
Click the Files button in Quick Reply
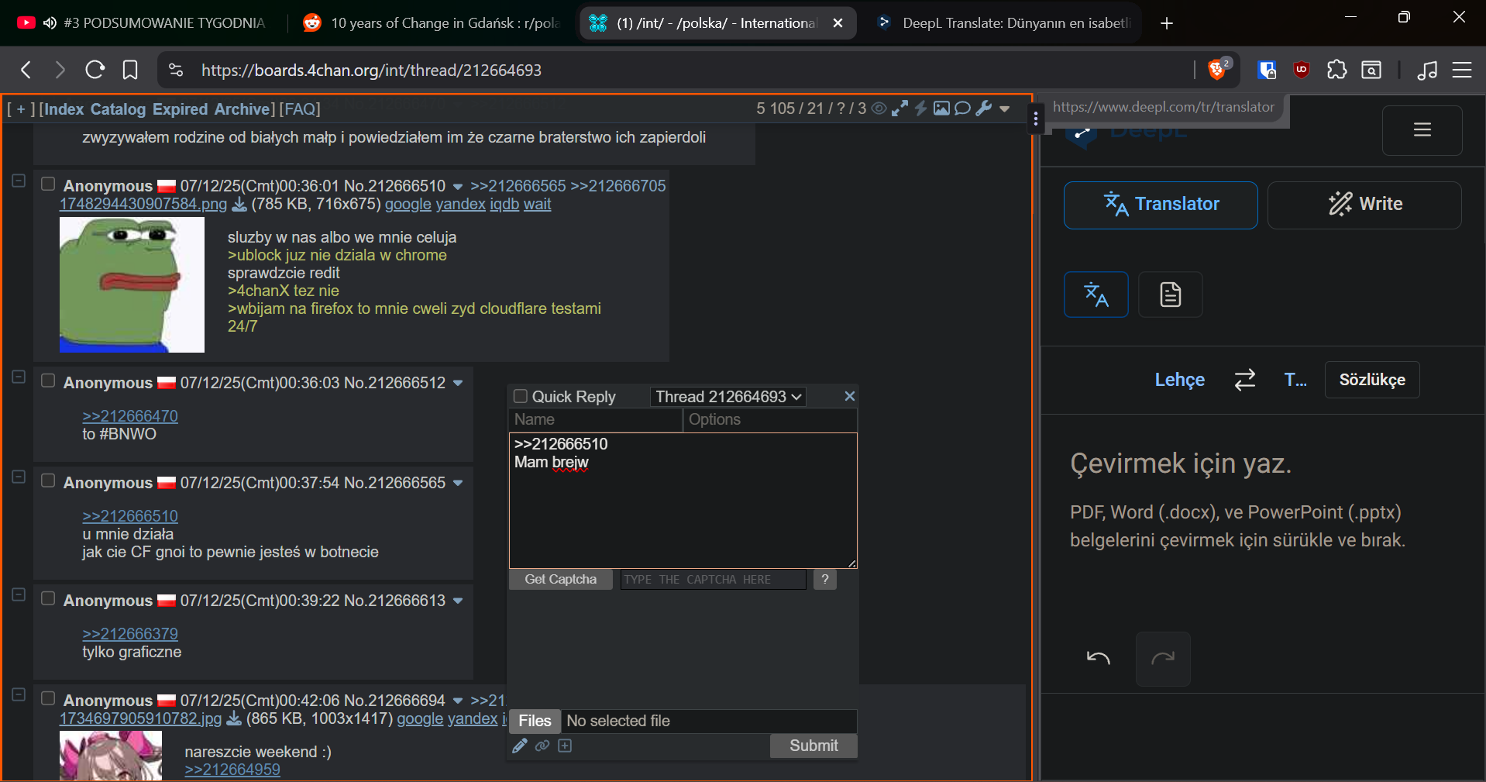[x=535, y=721]
